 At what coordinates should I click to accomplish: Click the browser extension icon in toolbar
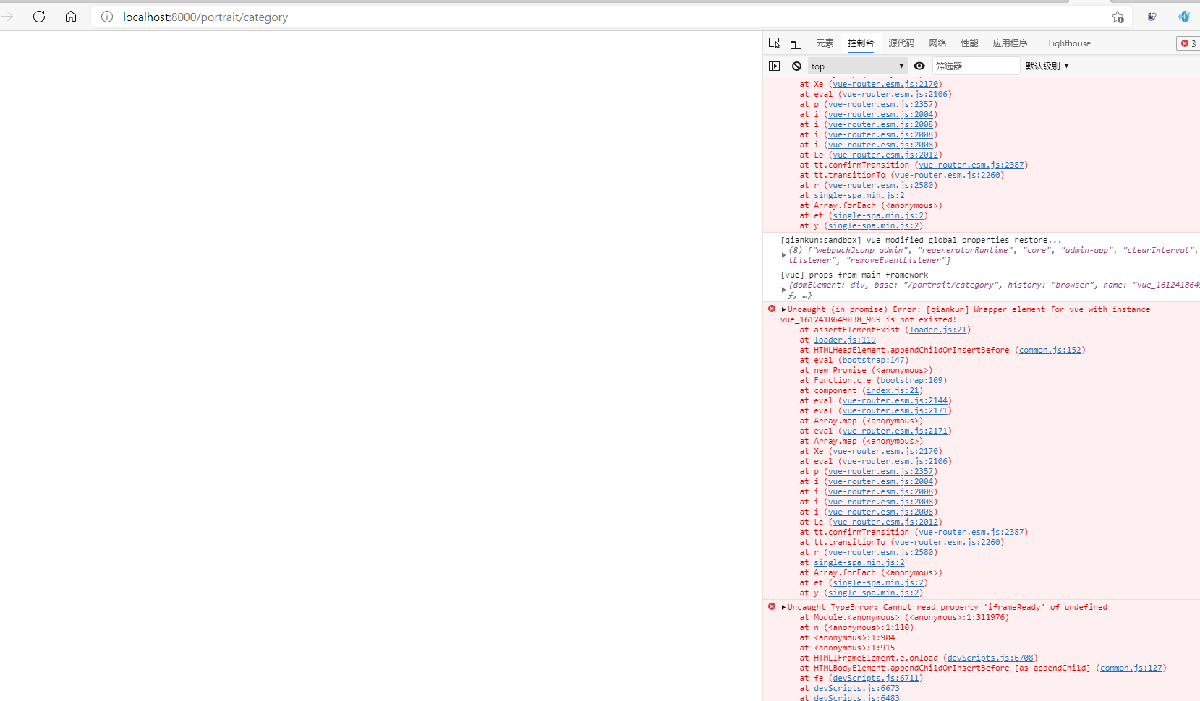coord(1152,17)
